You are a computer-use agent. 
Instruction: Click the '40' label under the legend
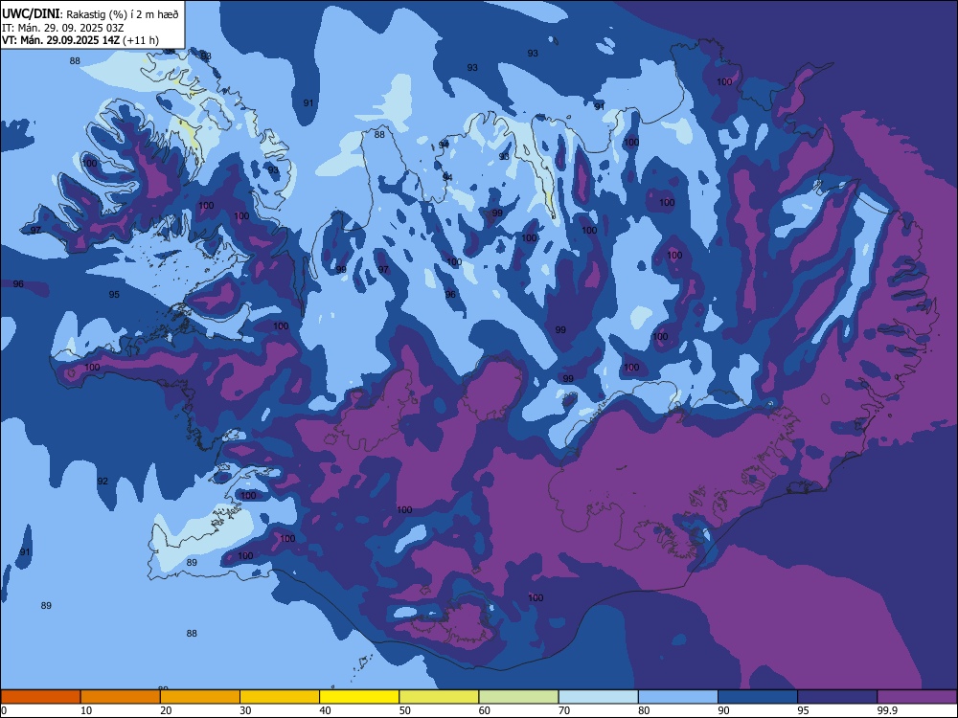point(325,710)
